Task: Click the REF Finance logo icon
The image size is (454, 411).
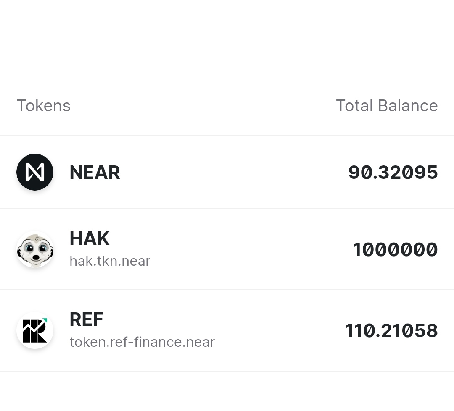Action: click(35, 330)
